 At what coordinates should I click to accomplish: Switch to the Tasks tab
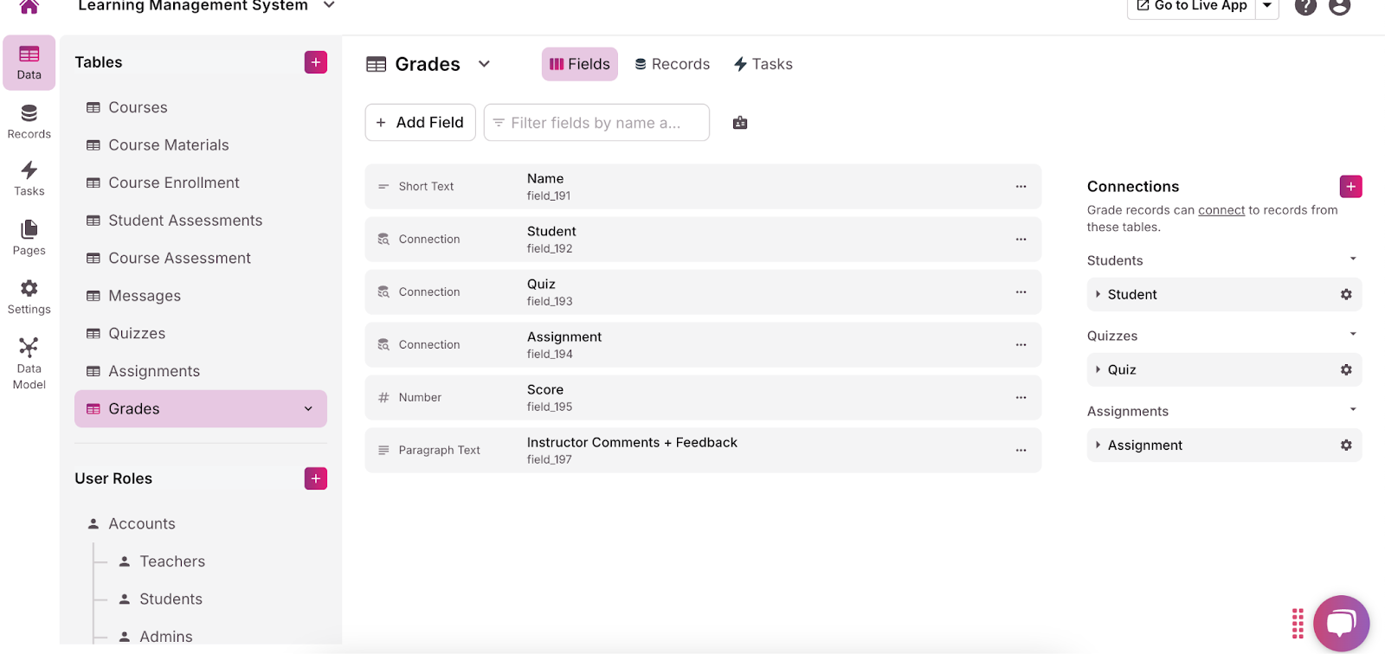pos(763,64)
